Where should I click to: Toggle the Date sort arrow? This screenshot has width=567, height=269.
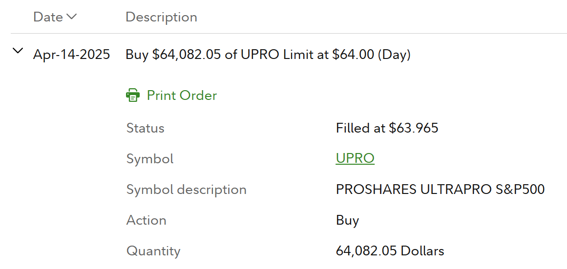click(x=71, y=17)
